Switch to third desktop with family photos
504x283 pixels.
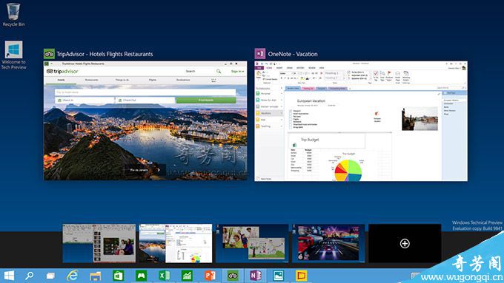coord(252,243)
